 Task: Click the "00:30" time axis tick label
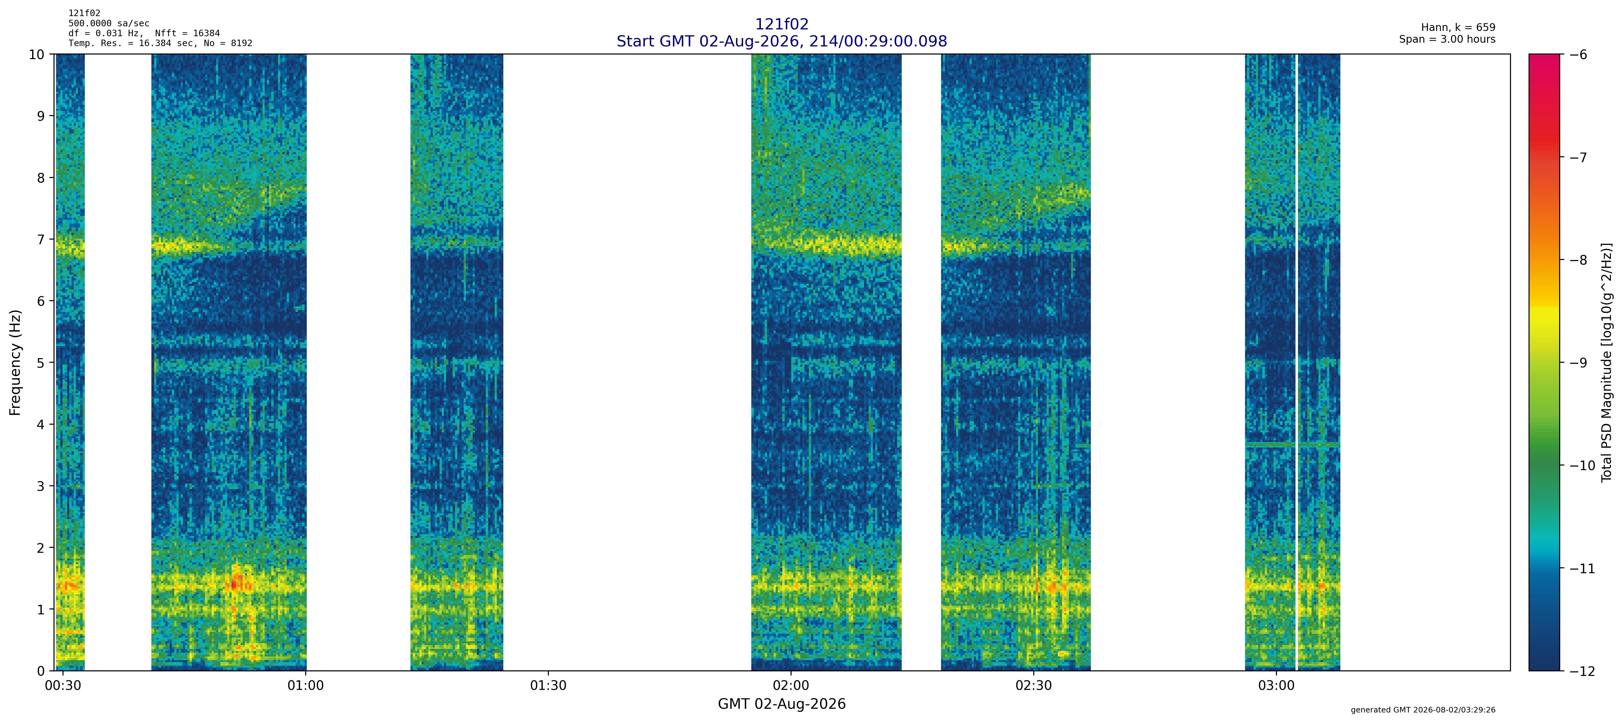click(63, 685)
